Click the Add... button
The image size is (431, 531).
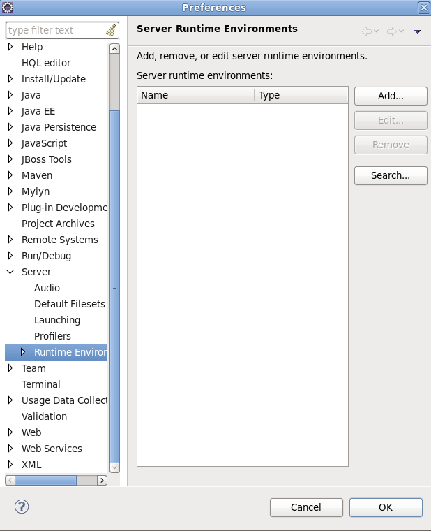[391, 96]
